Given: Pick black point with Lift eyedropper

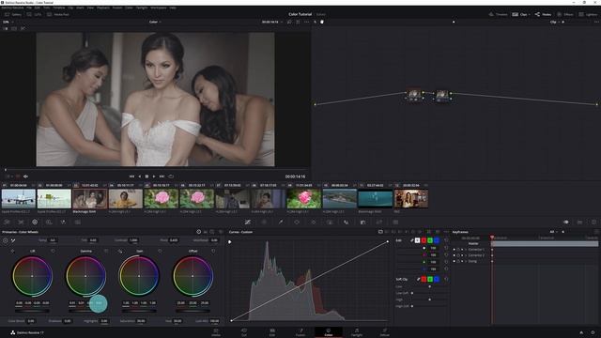Looking at the screenshot, I should pos(12,251).
